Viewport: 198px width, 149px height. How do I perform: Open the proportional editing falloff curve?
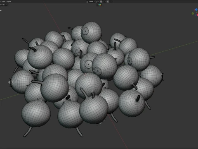111,2
